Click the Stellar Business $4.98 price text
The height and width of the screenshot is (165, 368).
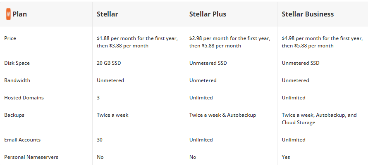click(x=322, y=42)
